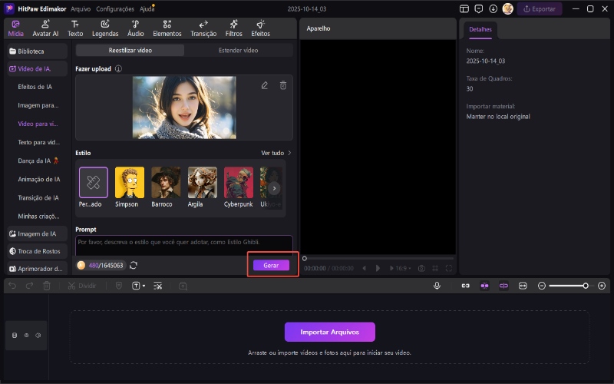Select the Texto tool
614x384 pixels.
74,28
